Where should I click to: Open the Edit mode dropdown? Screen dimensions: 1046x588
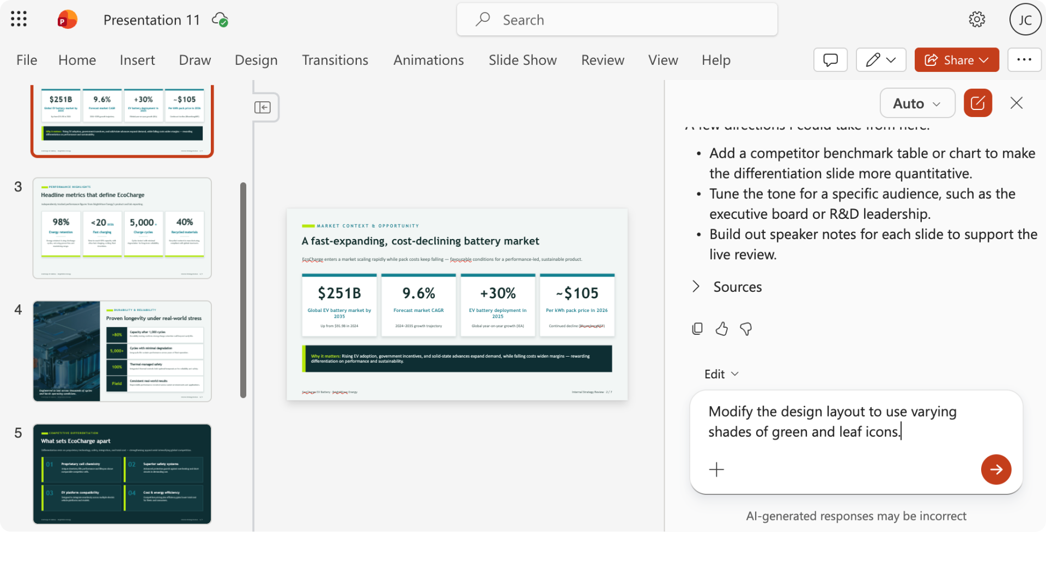pyautogui.click(x=721, y=374)
